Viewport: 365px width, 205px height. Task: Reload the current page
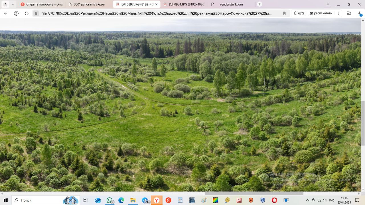(27, 13)
